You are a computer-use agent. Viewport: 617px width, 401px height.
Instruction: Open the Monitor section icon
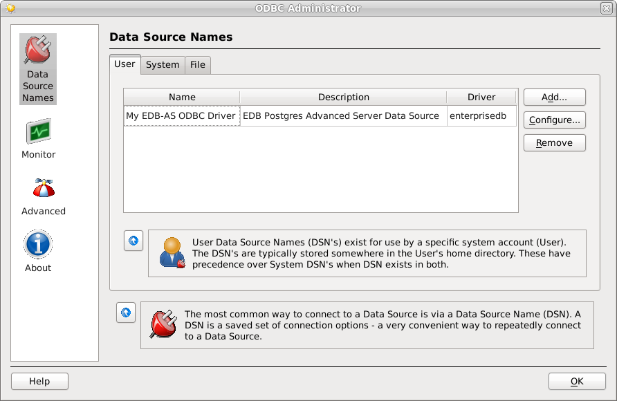coord(39,131)
